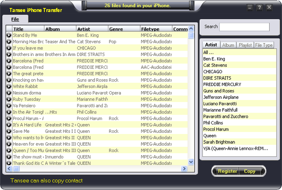This screenshot has height=190, width=282.
Task: Open the help question mark button
Action: point(259,7)
